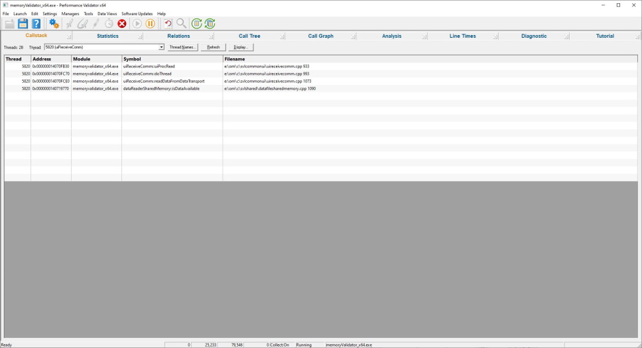Viewport: 642px width, 348px height.
Task: Click the inject into process icon
Action: pyautogui.click(x=82, y=24)
